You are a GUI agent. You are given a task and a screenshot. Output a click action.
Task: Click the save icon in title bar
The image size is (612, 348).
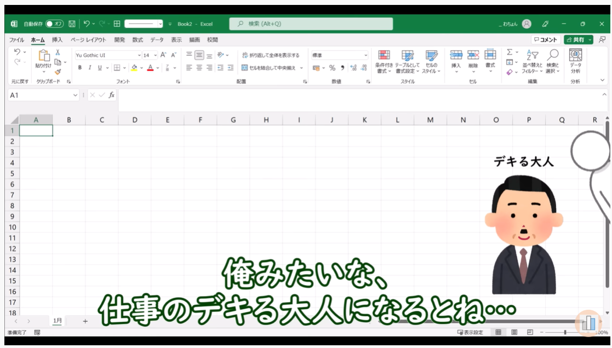(x=72, y=24)
